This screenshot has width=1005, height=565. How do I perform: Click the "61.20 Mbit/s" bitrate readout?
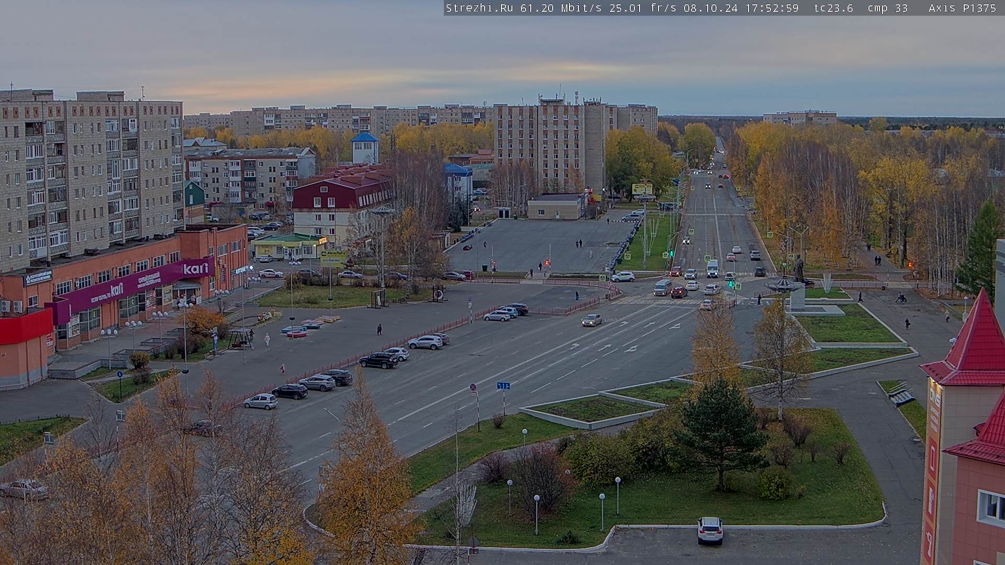coord(561,8)
